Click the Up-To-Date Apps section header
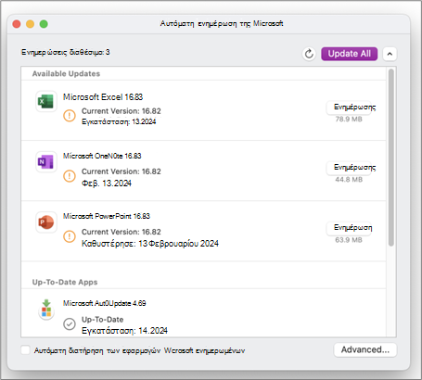422x380 pixels. pos(65,282)
